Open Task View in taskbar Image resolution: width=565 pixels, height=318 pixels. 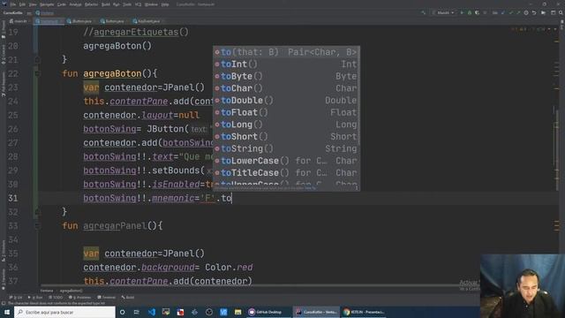pos(137,312)
